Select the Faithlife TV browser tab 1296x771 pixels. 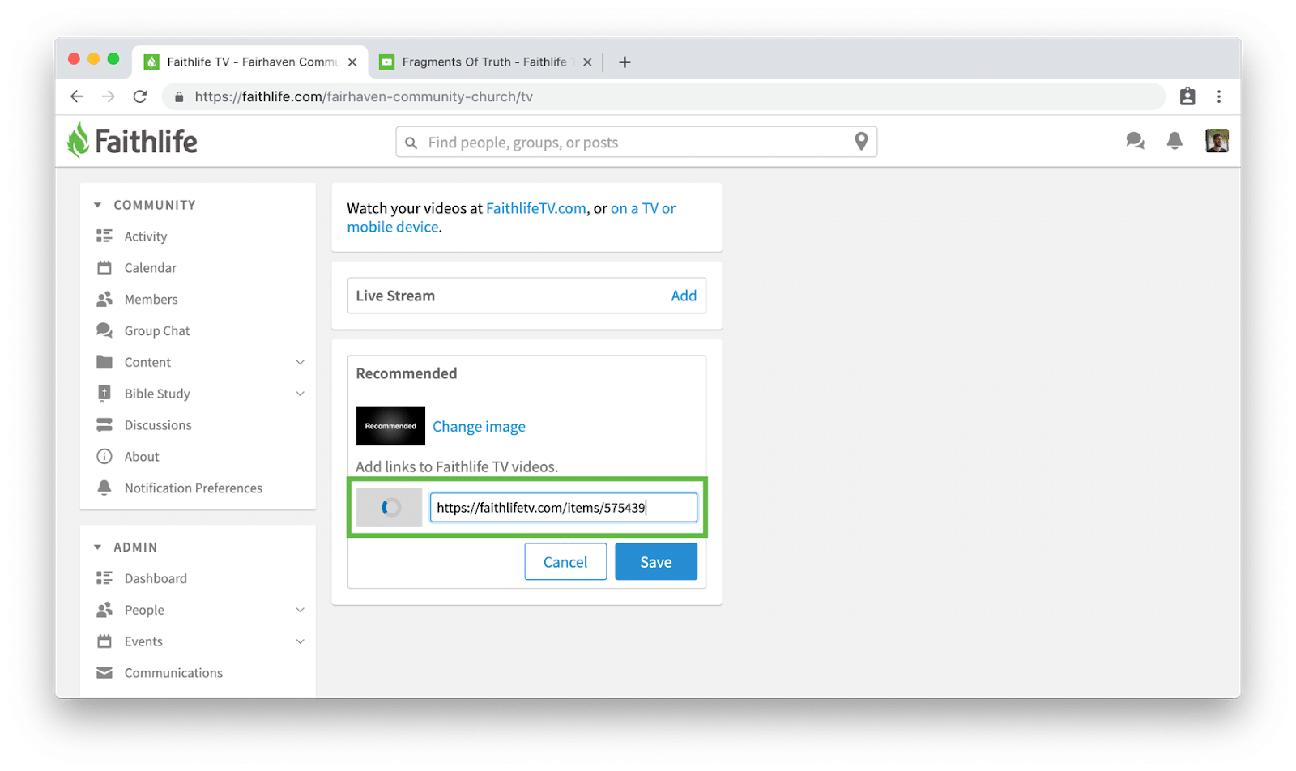coord(251,62)
